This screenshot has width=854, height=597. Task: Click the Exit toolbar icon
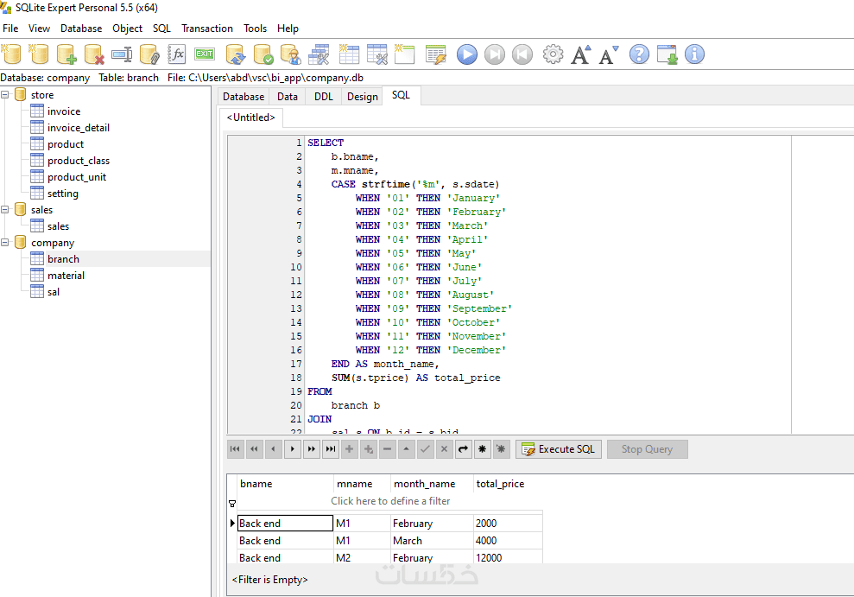[205, 54]
